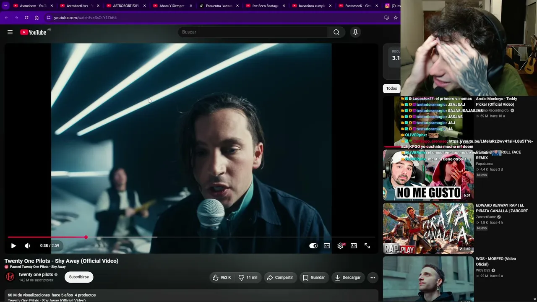The width and height of the screenshot is (537, 302).
Task: Open the browser home page
Action: click(36, 18)
